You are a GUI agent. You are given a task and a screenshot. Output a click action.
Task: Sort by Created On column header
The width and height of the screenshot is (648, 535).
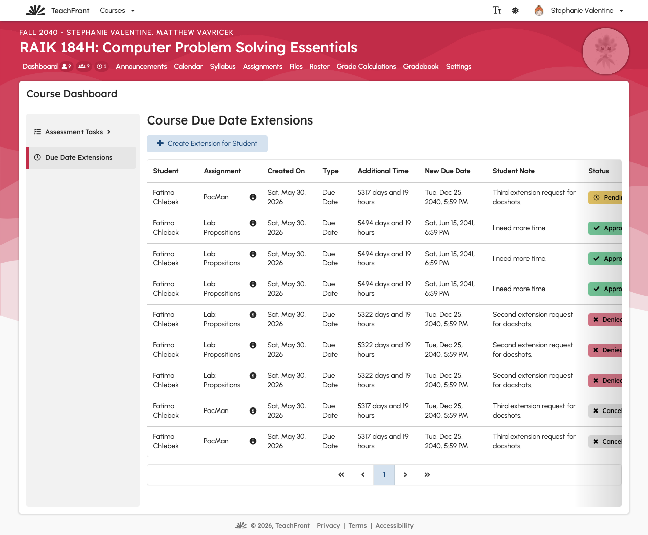pos(286,171)
